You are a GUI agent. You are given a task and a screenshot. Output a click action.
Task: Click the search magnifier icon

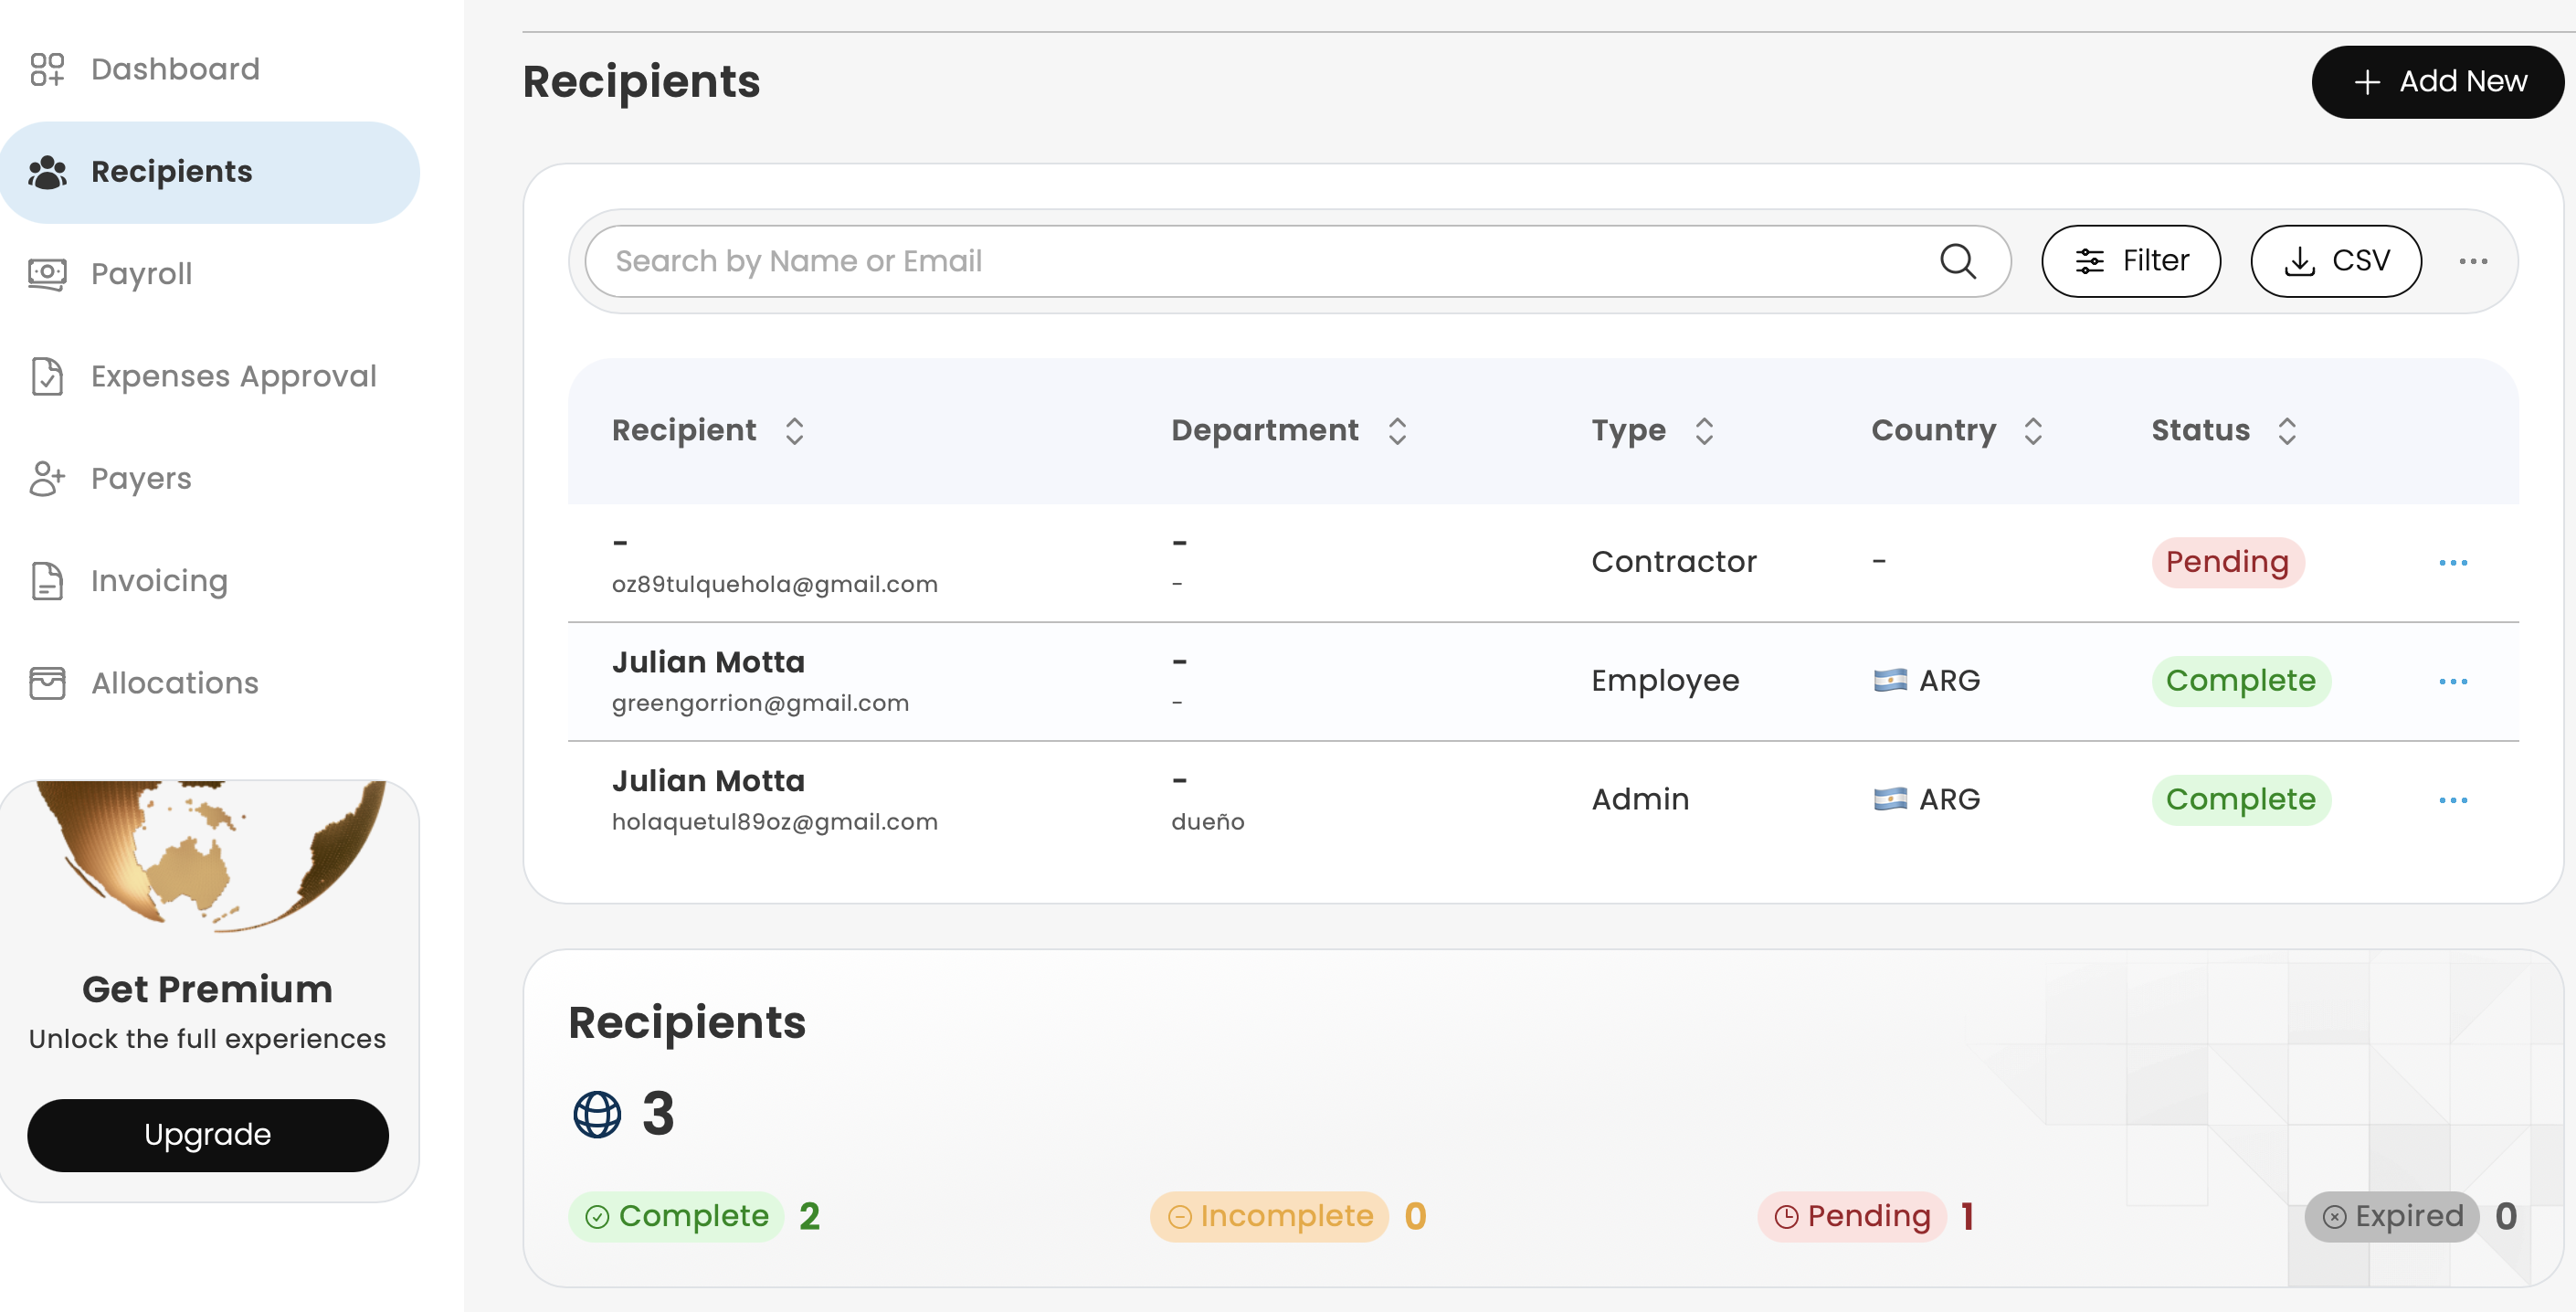pos(1957,262)
